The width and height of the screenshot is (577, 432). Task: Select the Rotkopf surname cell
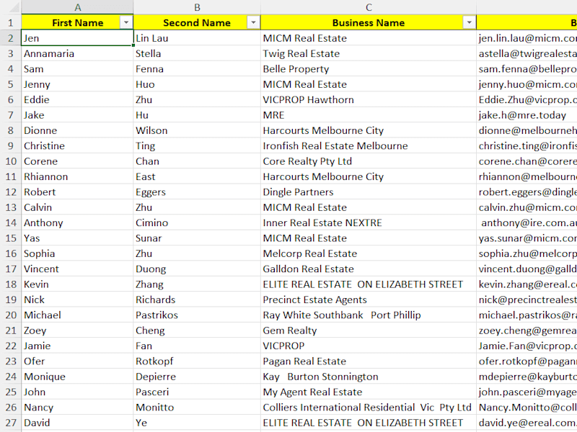(197, 361)
